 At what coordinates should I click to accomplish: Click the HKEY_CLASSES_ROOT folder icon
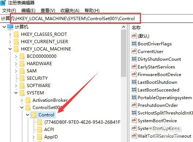[x=16, y=34]
